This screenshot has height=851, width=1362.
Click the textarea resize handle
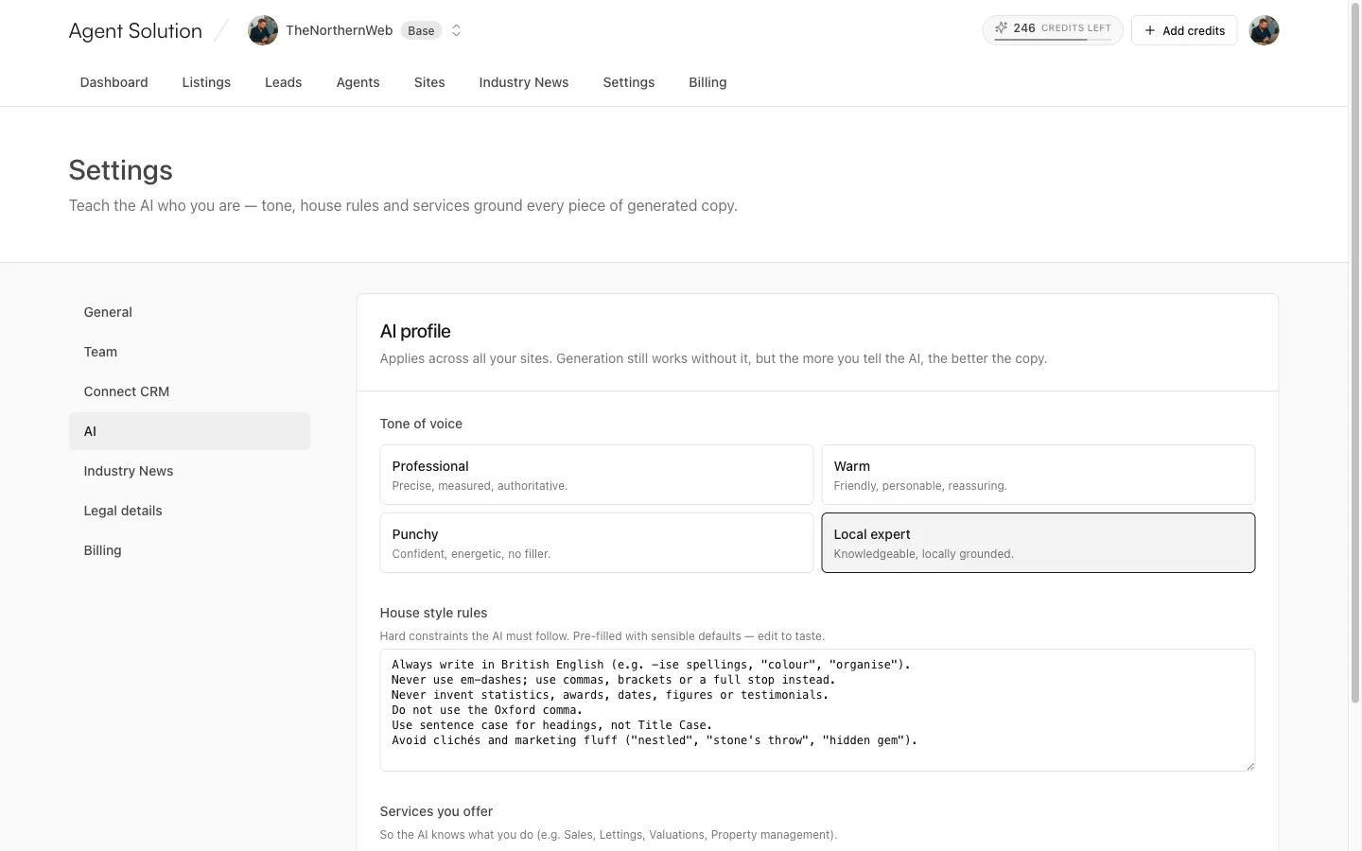(1249, 766)
